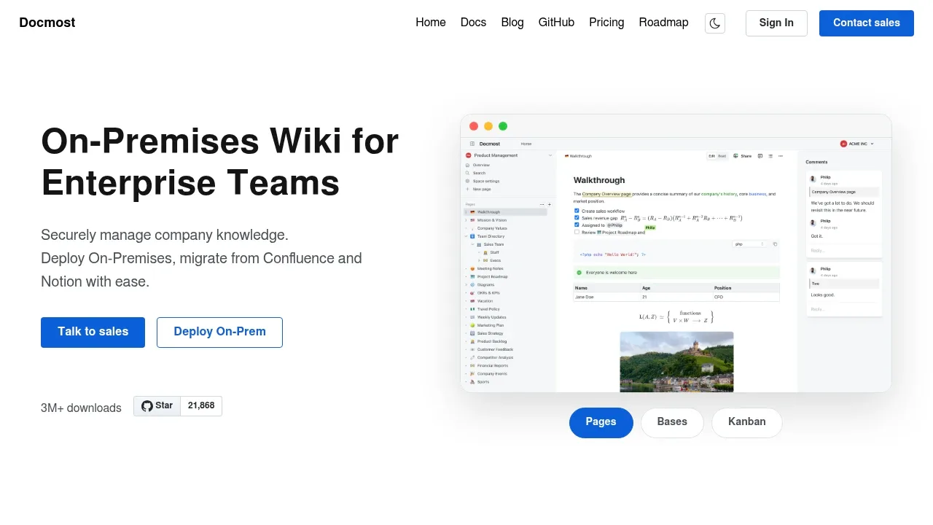Viewport: 933px width, 525px height.
Task: Check the Review Project Roadmap checkbox
Action: [577, 232]
